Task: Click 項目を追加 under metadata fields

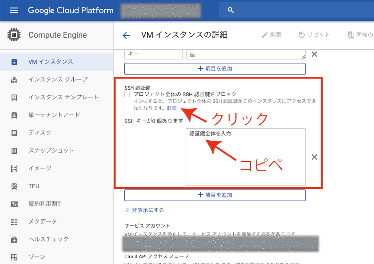Action: point(215,69)
